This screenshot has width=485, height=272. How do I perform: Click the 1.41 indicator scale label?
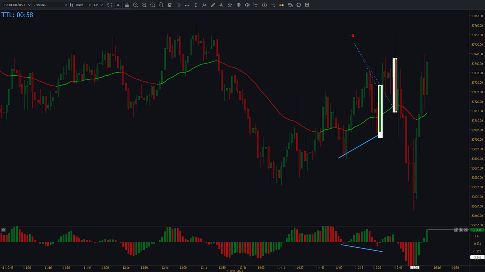coord(477,236)
